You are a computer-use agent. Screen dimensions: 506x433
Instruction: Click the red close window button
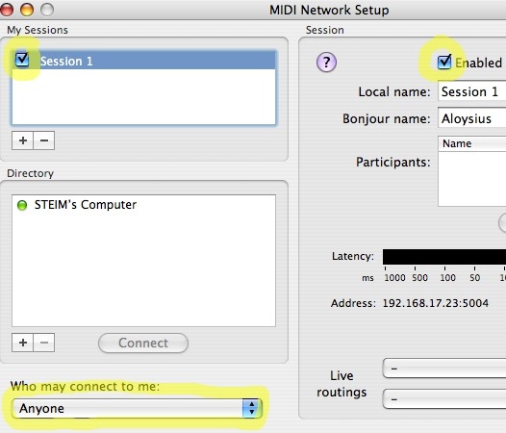pos(7,10)
